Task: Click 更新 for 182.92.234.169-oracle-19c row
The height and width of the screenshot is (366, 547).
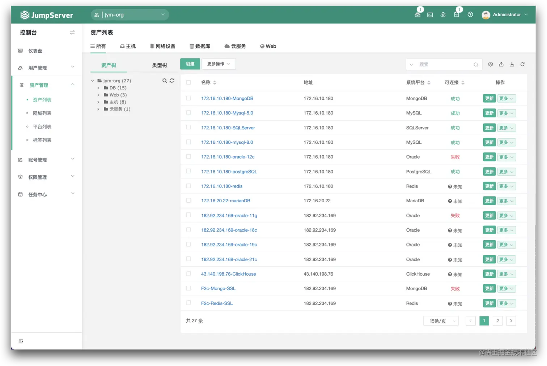Action: [x=489, y=245]
